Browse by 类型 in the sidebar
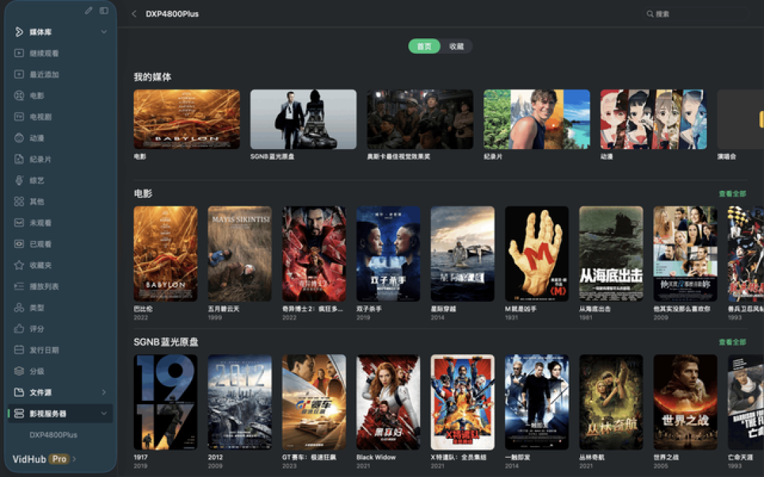This screenshot has height=477, width=764. coord(61,307)
